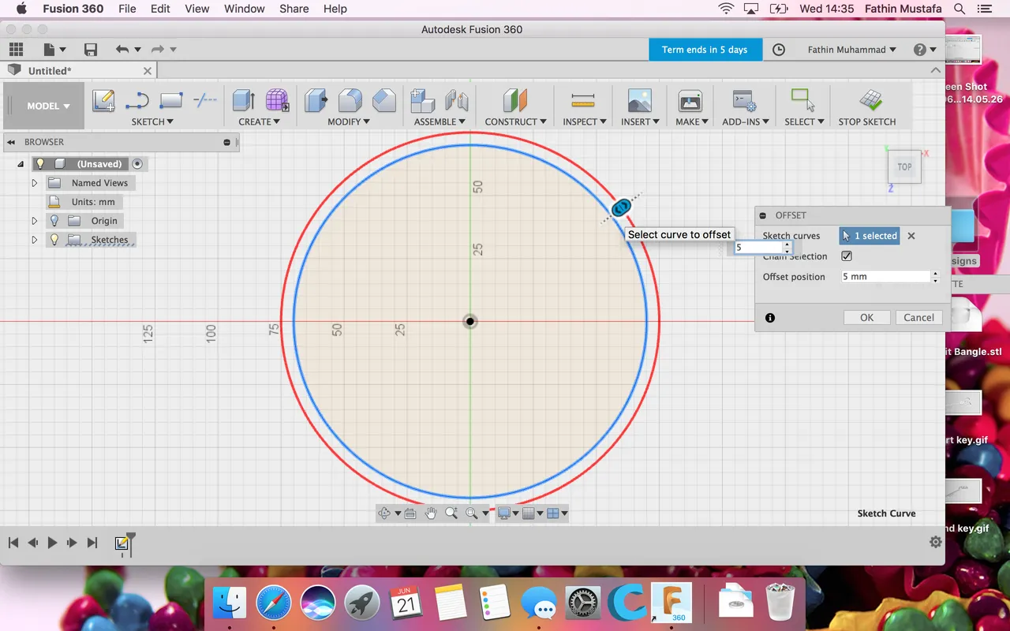Open the Make 3D print icon
The height and width of the screenshot is (631, 1010).
click(x=690, y=100)
